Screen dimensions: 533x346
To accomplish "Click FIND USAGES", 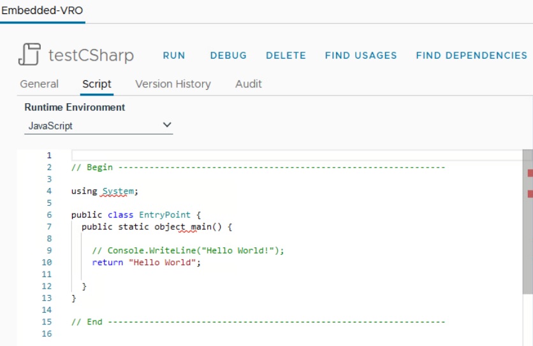I will point(361,55).
